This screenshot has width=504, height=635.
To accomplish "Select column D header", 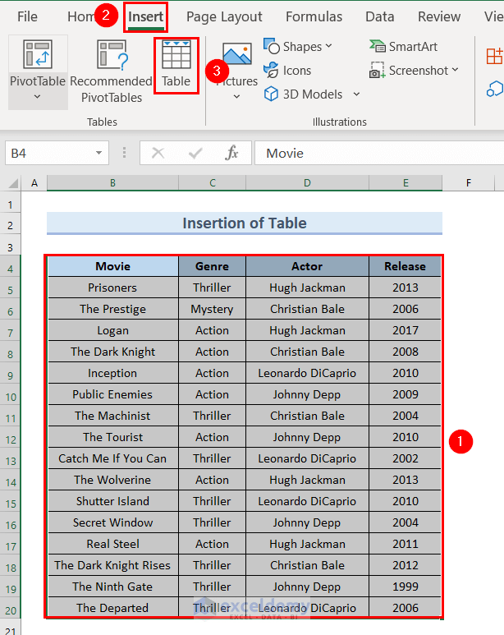I will tap(307, 183).
